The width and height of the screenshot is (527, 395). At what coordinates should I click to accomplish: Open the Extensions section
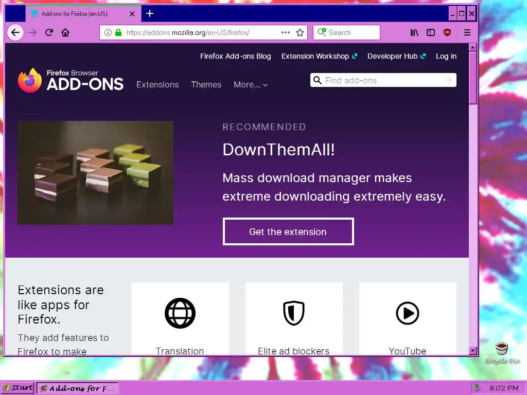point(157,85)
